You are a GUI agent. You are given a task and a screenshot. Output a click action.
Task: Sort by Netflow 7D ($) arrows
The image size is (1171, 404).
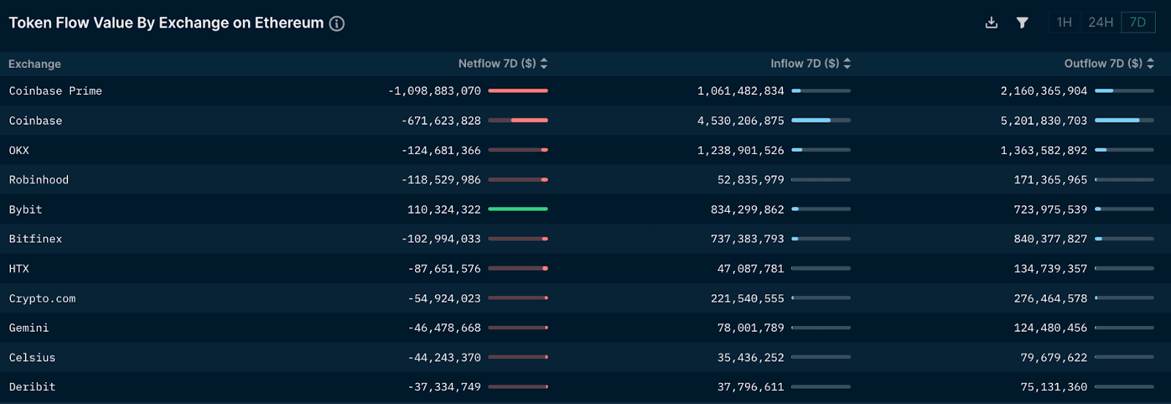pos(544,64)
